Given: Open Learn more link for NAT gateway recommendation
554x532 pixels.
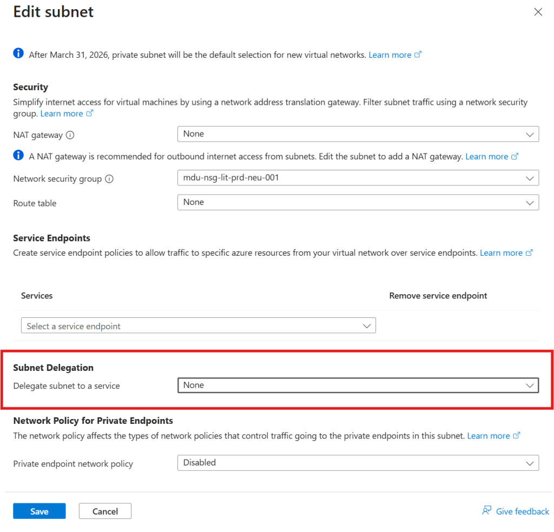Looking at the screenshot, I should click(486, 156).
